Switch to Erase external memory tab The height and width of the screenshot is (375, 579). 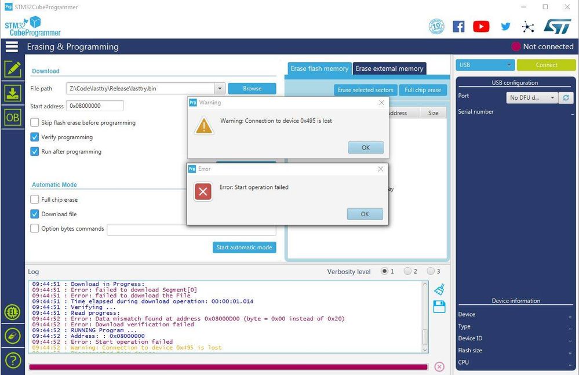[x=389, y=68]
